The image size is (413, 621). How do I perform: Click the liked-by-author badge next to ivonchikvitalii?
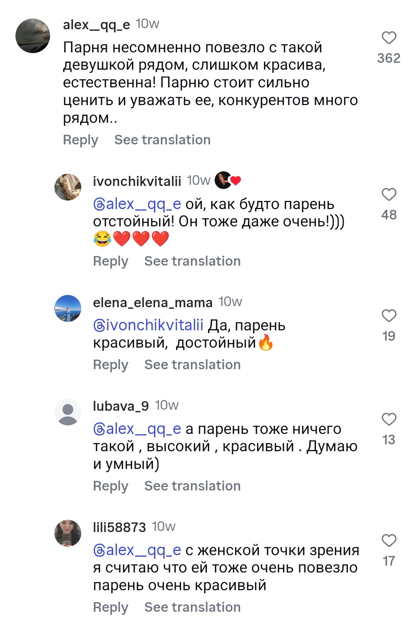227,180
